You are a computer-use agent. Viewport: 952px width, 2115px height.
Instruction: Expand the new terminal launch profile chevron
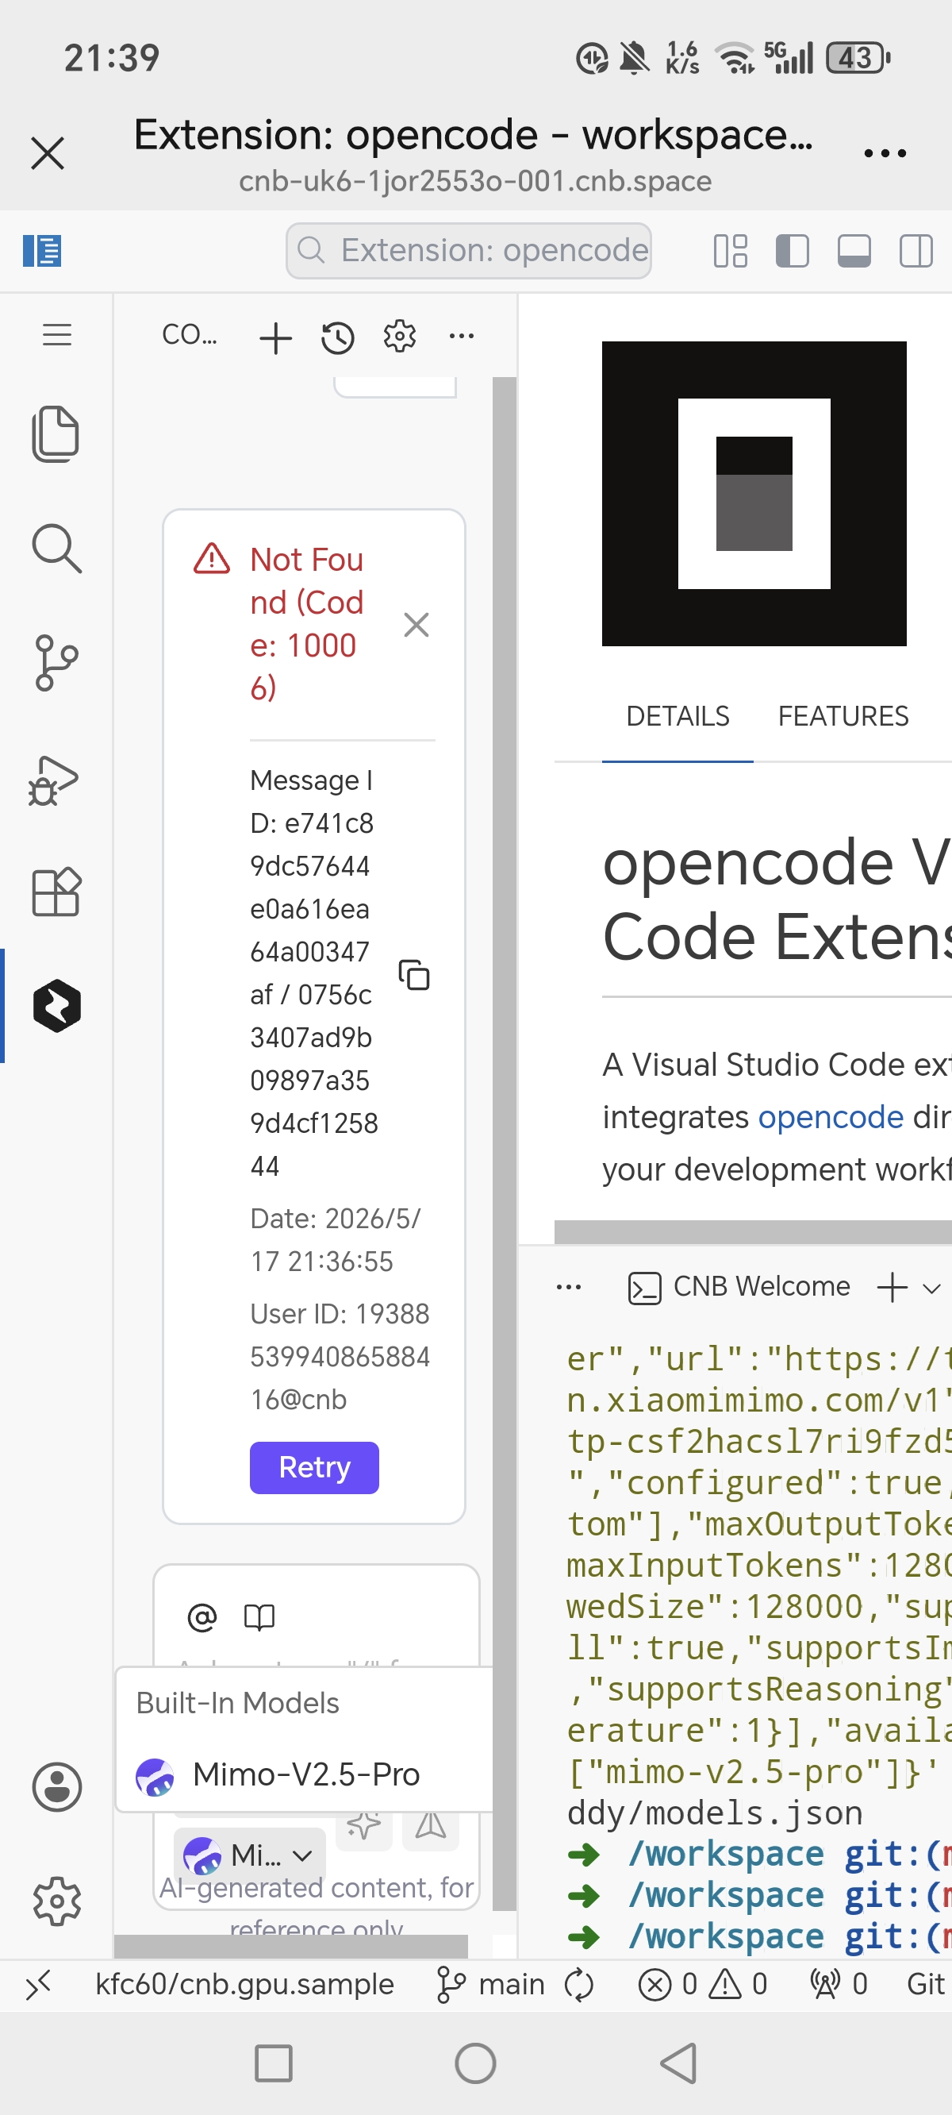click(x=931, y=1289)
